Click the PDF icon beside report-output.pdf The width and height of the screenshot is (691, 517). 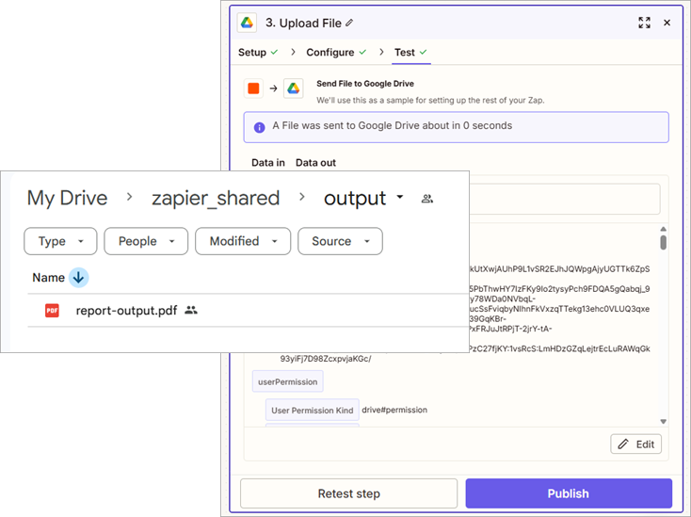52,310
